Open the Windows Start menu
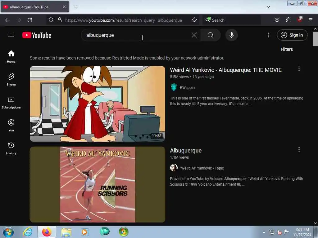 (x=8, y=232)
